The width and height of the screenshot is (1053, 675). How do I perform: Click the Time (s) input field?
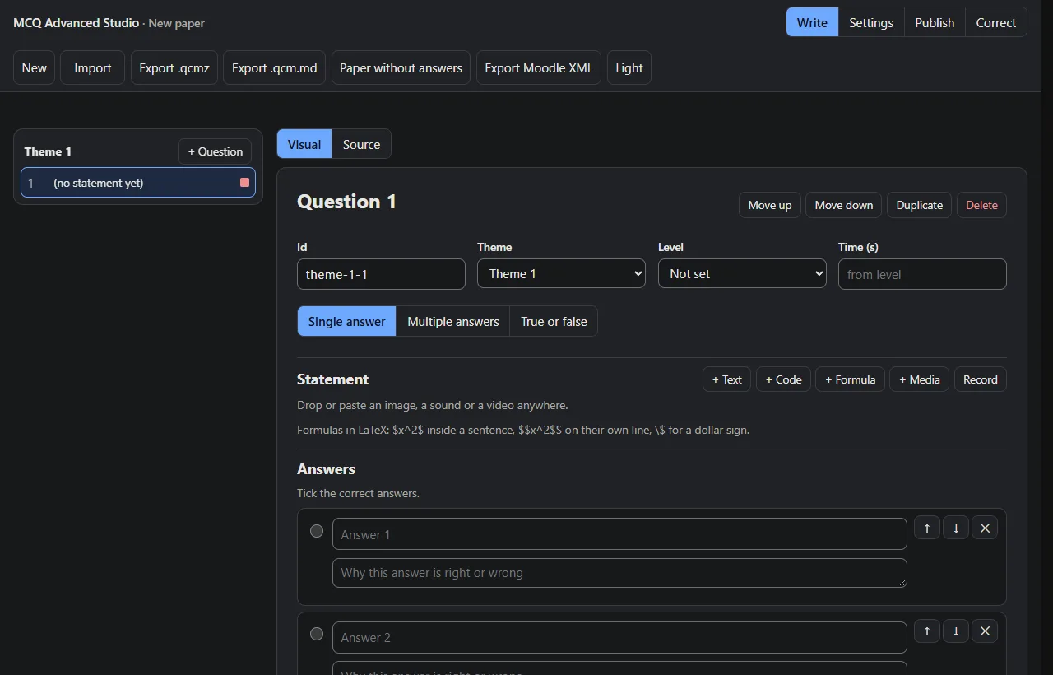922,274
